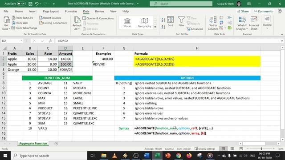
Task: Open What-If Analysis dropdown
Action: pos(242,23)
